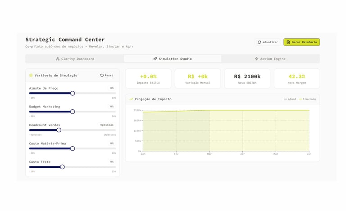Image resolution: width=346 pixels, height=211 pixels.
Task: Toggle the Atual legend entry
Action: (x=290, y=99)
